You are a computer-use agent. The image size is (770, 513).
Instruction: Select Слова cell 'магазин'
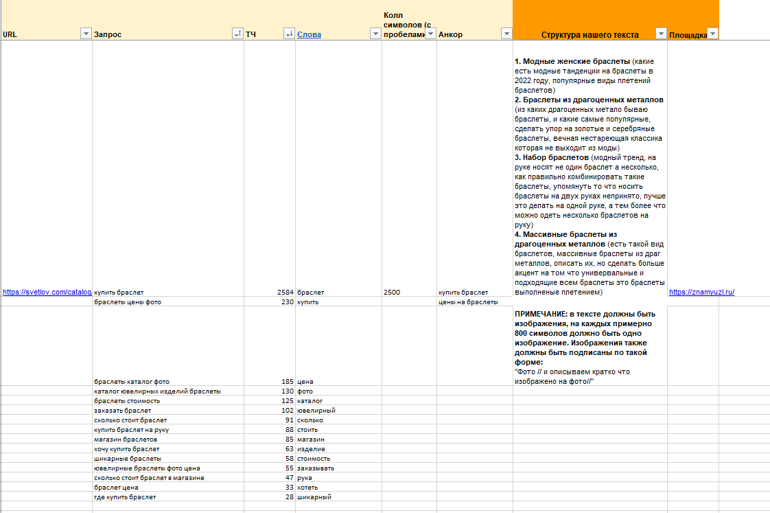pyautogui.click(x=338, y=439)
